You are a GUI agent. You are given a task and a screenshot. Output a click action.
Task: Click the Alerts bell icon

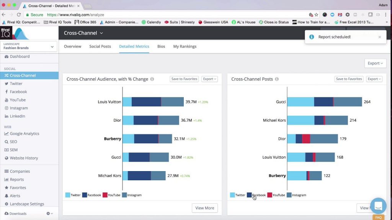tap(7, 196)
